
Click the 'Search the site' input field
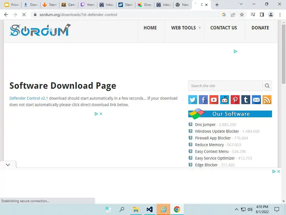(x=225, y=86)
